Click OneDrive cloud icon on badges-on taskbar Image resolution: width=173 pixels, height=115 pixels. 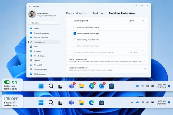[x=138, y=86]
